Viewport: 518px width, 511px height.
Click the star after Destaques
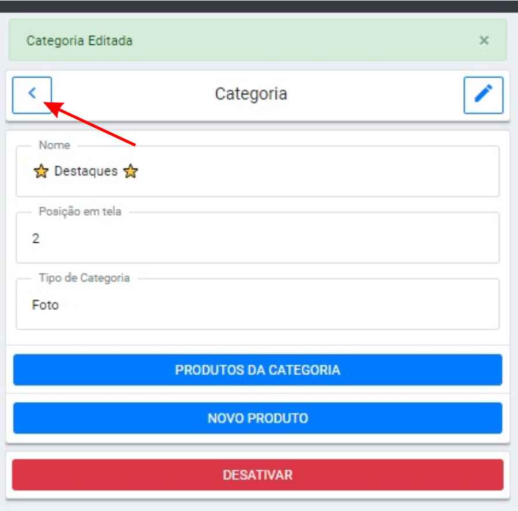(x=131, y=171)
